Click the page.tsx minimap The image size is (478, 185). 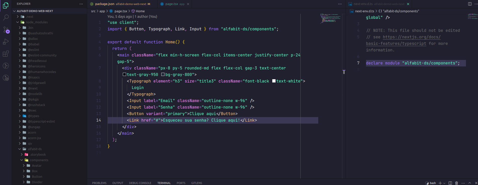click(x=331, y=19)
